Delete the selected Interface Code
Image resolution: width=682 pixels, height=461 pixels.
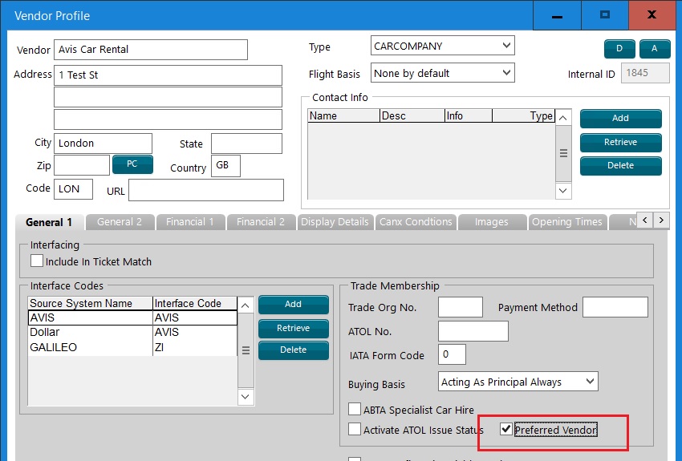(x=293, y=350)
